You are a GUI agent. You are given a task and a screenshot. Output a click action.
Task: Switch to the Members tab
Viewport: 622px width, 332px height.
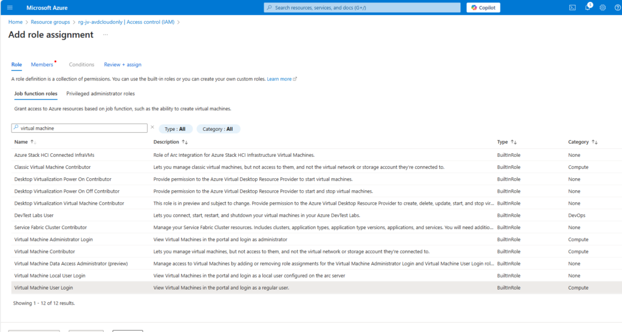click(42, 64)
